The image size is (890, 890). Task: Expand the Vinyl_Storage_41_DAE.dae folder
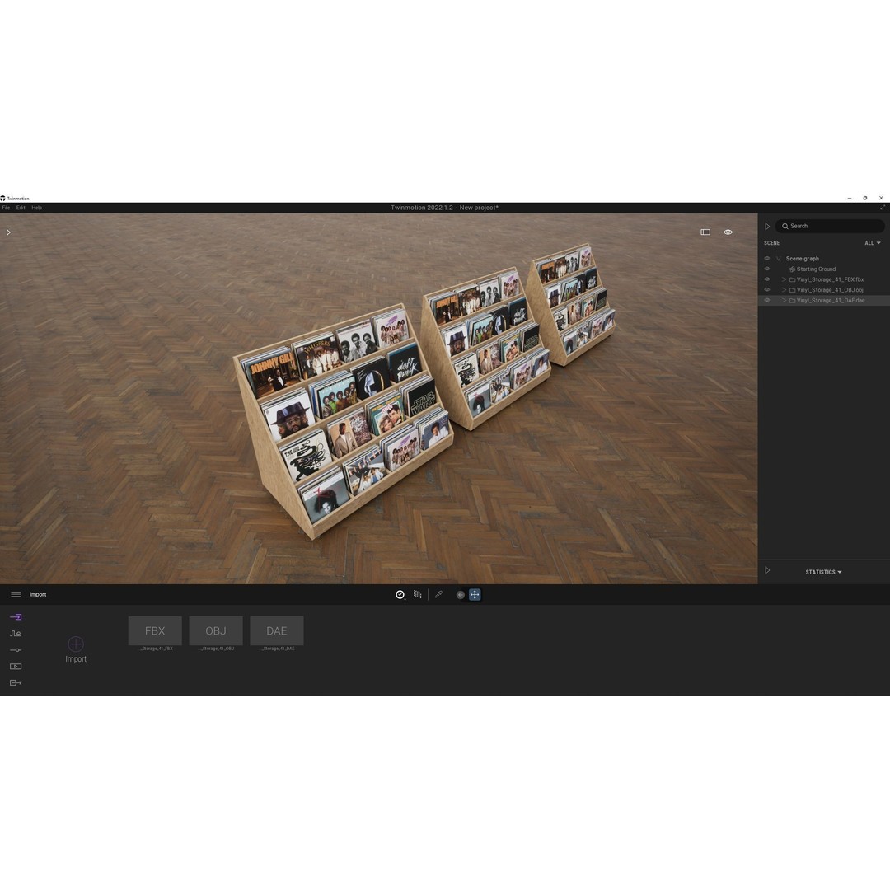point(784,300)
